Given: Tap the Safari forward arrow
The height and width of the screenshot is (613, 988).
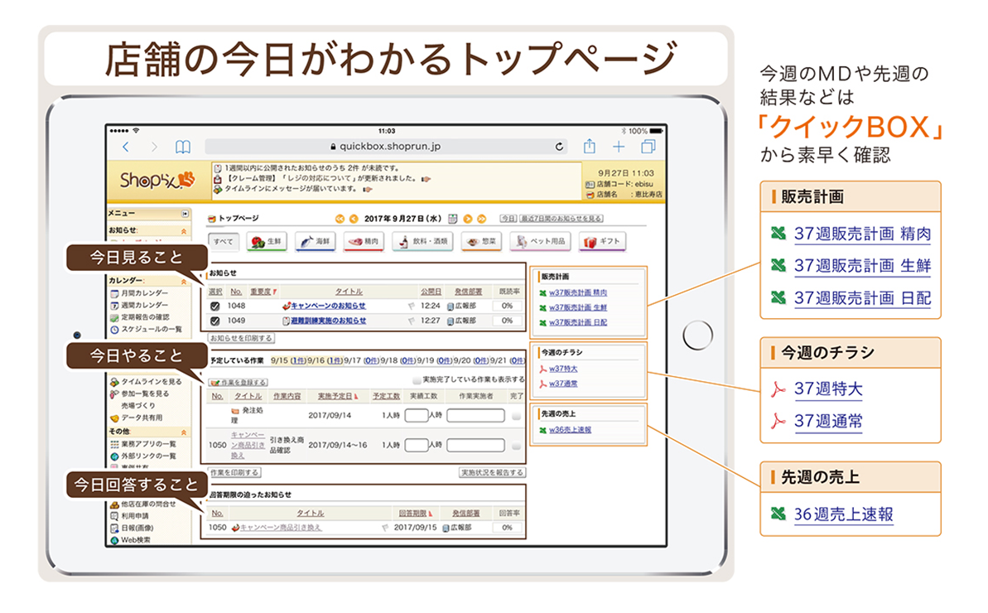Looking at the screenshot, I should (x=154, y=147).
